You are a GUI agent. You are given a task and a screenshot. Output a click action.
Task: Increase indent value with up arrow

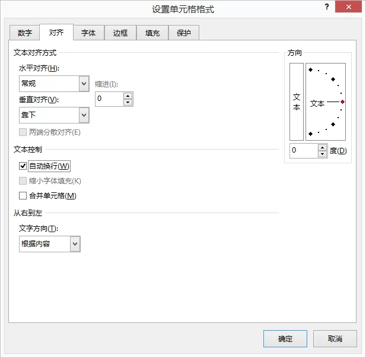128,96
